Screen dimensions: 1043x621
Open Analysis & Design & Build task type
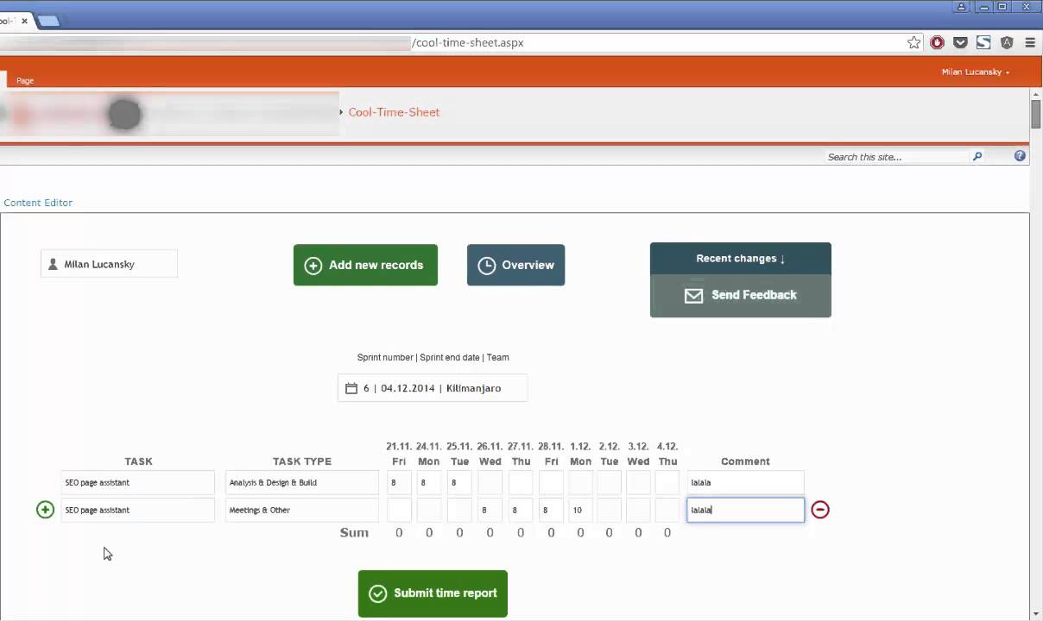point(302,483)
